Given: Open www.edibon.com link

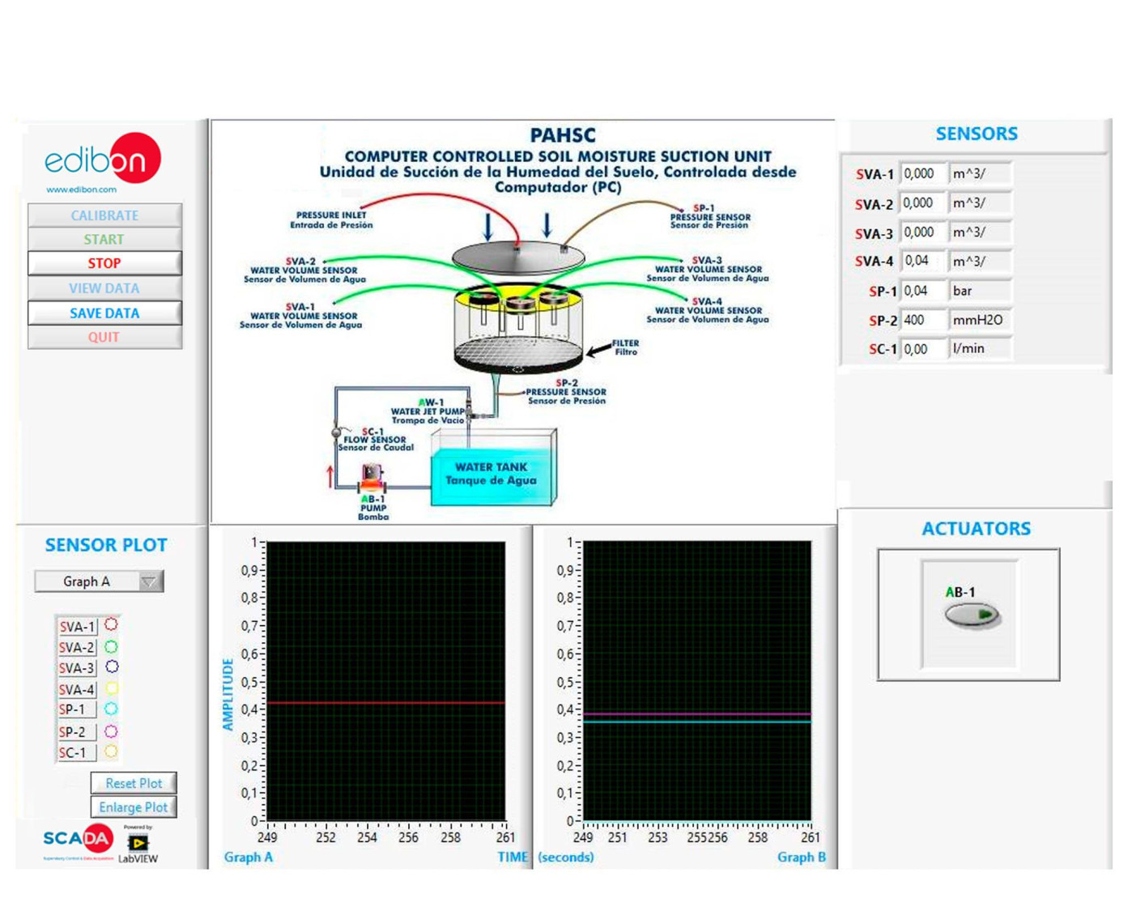Looking at the screenshot, I should [81, 189].
